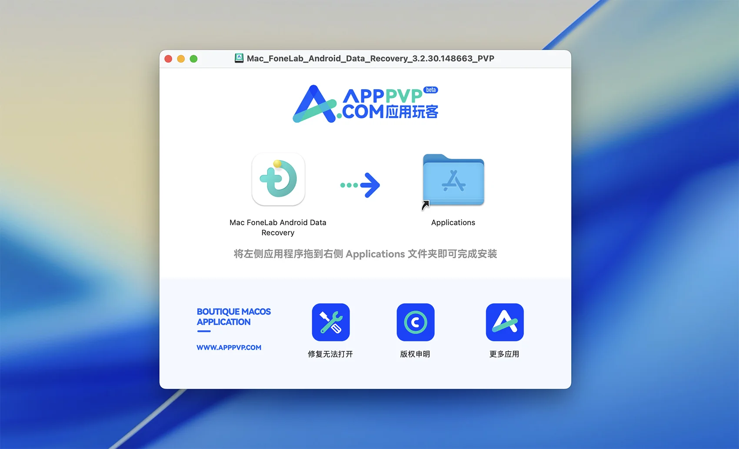Screen dimensions: 739x449
Task: Click the APPPVP.COM logo at the top
Action: coord(364,104)
